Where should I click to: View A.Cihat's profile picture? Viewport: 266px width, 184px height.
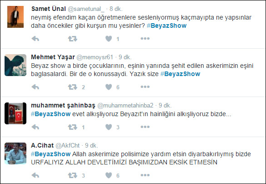15,153
